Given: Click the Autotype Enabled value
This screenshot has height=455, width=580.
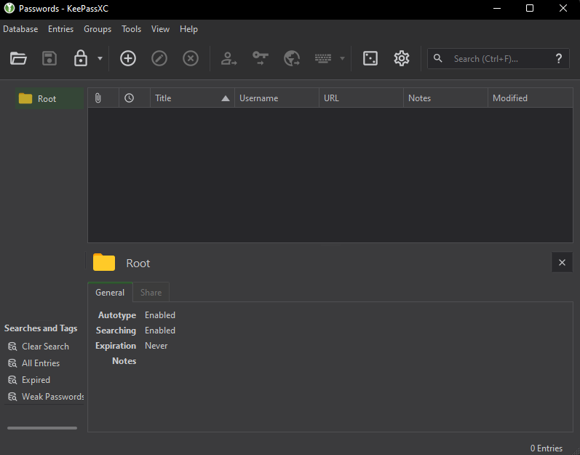Looking at the screenshot, I should 160,315.
